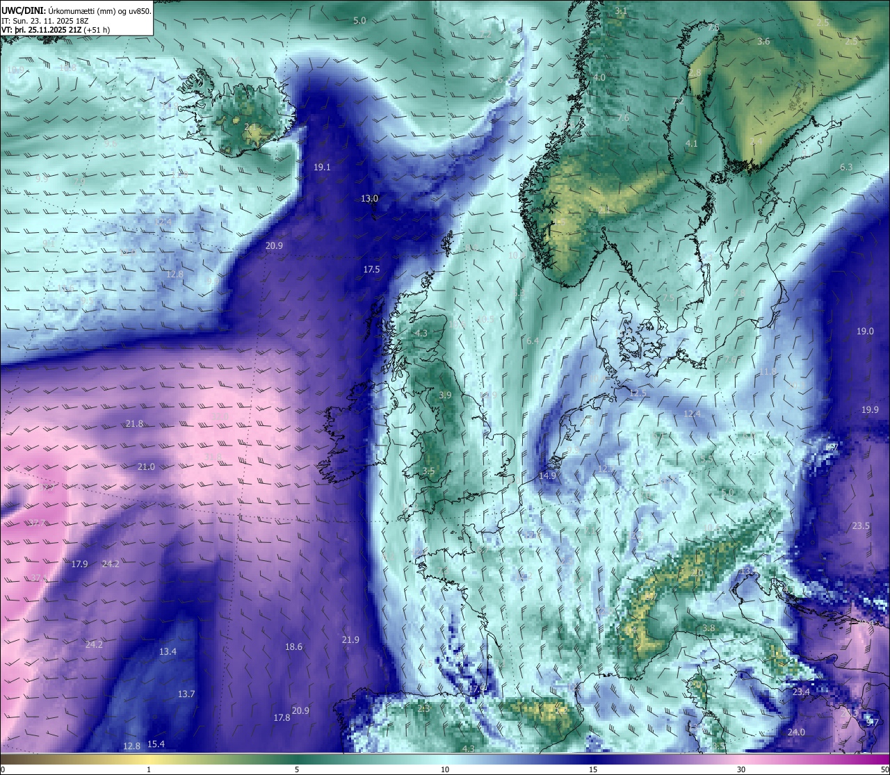Click the 3.6 value in the northeast
This screenshot has height=775, width=890.
pos(763,42)
